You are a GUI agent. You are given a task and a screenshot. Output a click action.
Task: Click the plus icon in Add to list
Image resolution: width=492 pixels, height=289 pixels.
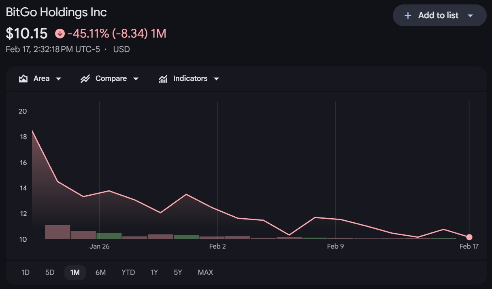click(x=408, y=15)
